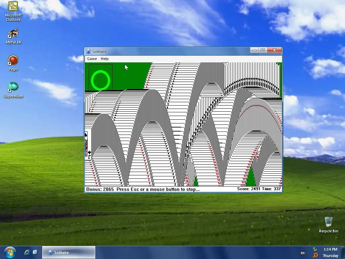The image size is (345, 259).
Task: Click the "Score: 2491" status text
Action: [249, 189]
